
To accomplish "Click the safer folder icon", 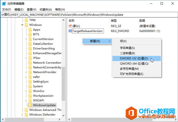I will pyautogui.click(x=30, y=77).
